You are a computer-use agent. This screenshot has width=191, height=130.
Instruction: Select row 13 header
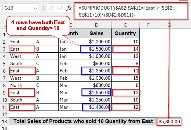click(x=4, y=122)
